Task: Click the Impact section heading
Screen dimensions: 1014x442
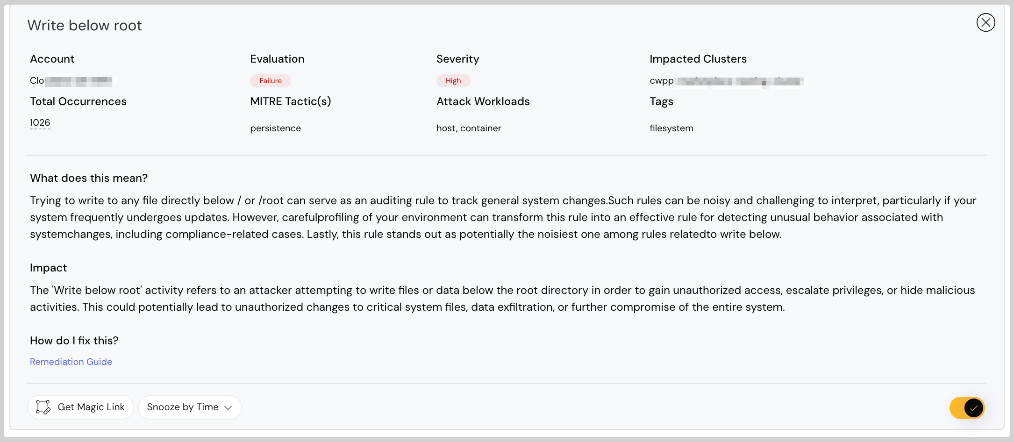Action: point(49,268)
